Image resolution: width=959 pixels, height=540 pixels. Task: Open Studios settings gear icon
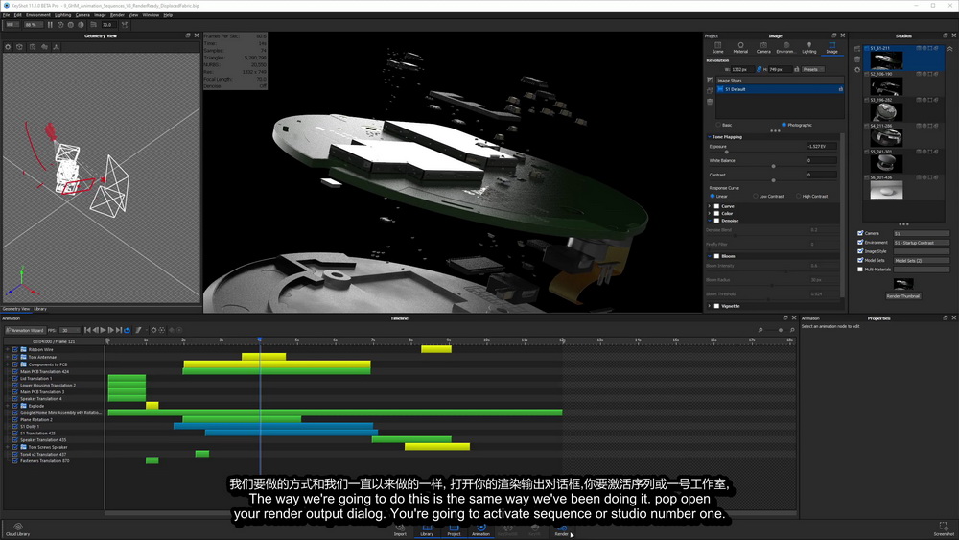(856, 70)
